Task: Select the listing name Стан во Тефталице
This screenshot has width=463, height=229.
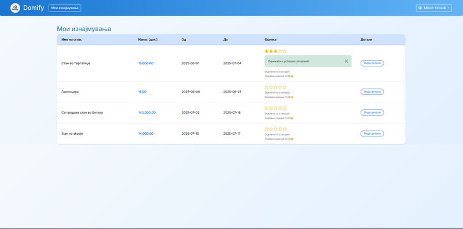Action: [76, 63]
